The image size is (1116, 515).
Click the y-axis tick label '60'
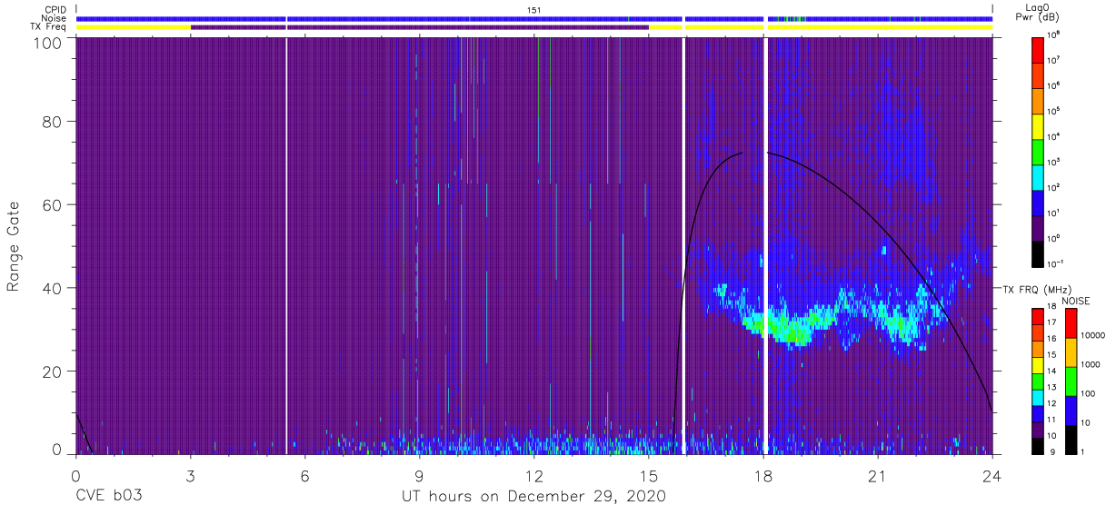53,204
